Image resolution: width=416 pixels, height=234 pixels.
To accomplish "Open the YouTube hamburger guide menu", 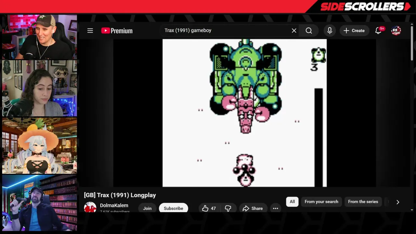I will (x=90, y=31).
